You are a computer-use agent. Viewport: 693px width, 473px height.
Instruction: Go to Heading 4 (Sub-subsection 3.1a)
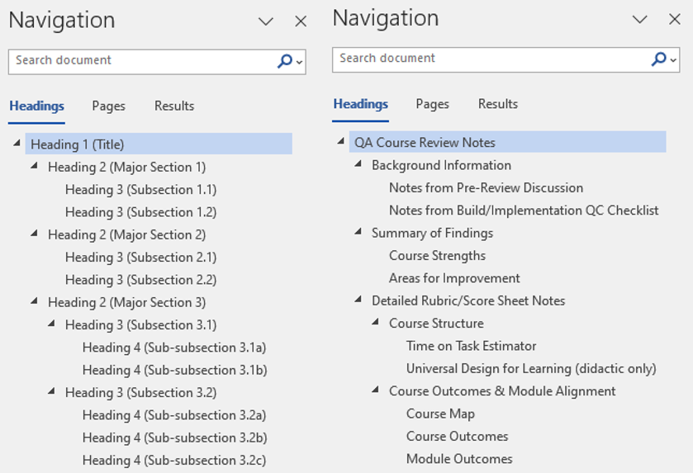[174, 348]
